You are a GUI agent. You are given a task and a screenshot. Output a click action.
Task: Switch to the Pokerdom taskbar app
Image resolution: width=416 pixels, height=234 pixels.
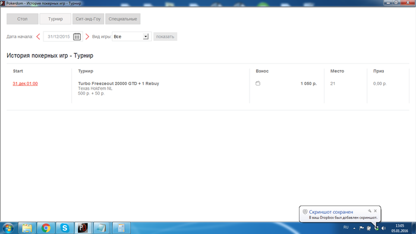click(x=83, y=228)
